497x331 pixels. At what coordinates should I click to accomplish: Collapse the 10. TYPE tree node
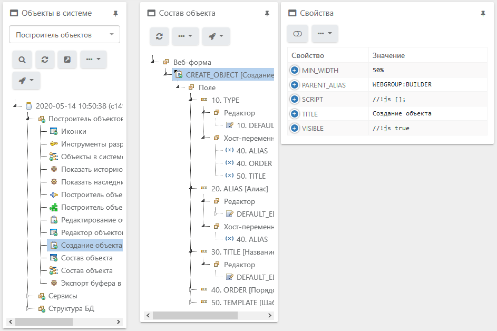pyautogui.click(x=190, y=100)
